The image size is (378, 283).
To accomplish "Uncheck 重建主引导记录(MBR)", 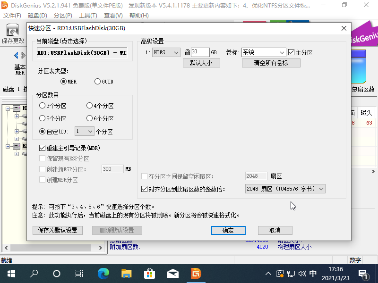I will point(43,147).
